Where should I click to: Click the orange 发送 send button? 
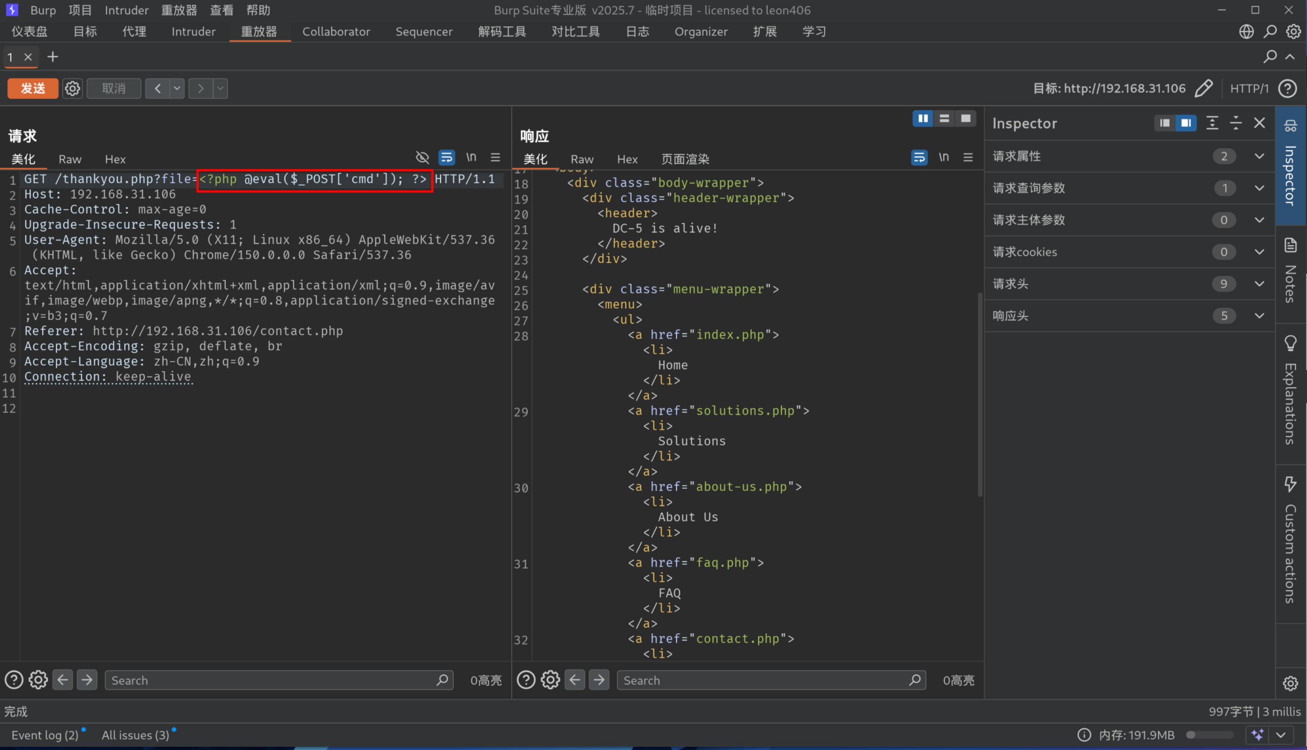[x=32, y=88]
